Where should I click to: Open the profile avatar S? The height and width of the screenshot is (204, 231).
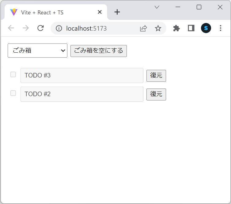[206, 28]
